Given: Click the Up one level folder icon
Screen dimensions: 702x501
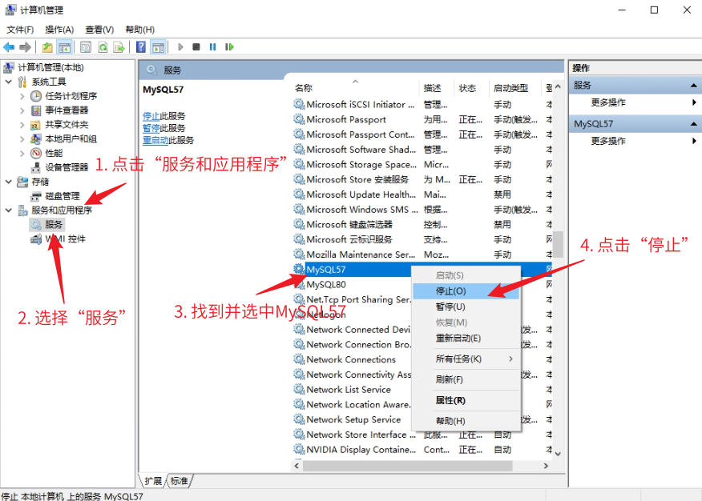Looking at the screenshot, I should click(47, 47).
